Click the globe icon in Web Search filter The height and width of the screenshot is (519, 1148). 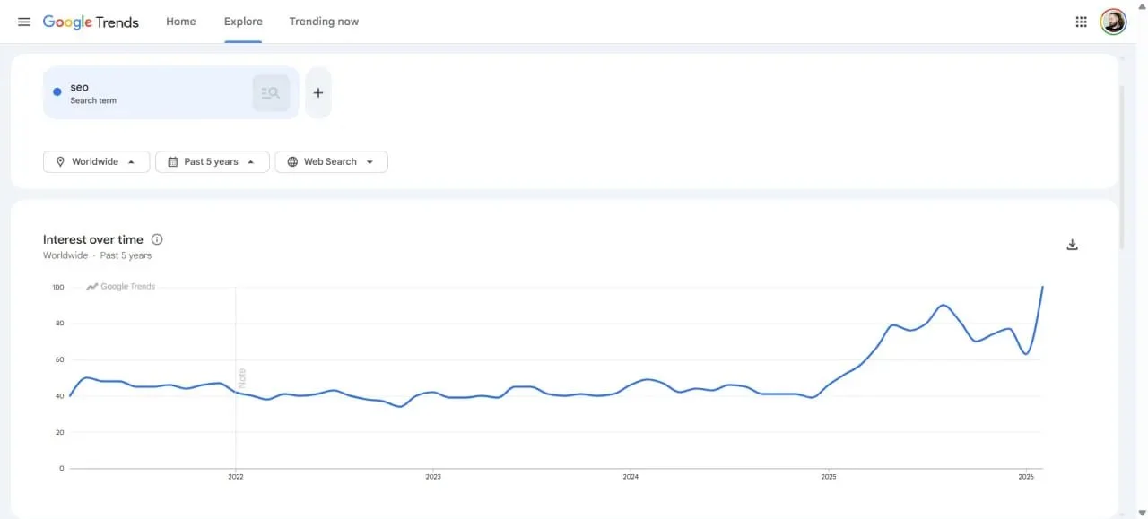click(x=292, y=162)
